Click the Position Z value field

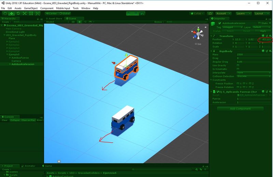pyautogui.click(x=266, y=39)
